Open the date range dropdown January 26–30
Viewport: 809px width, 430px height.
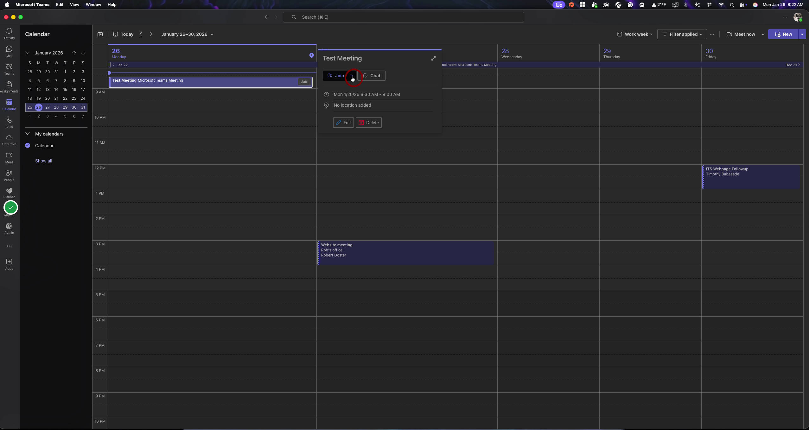[187, 34]
